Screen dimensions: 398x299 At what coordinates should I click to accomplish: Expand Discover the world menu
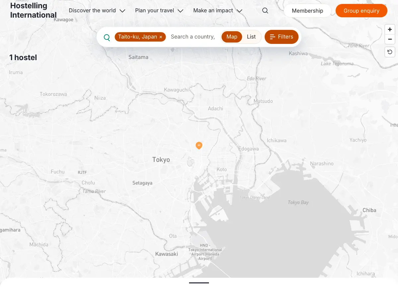(x=97, y=11)
